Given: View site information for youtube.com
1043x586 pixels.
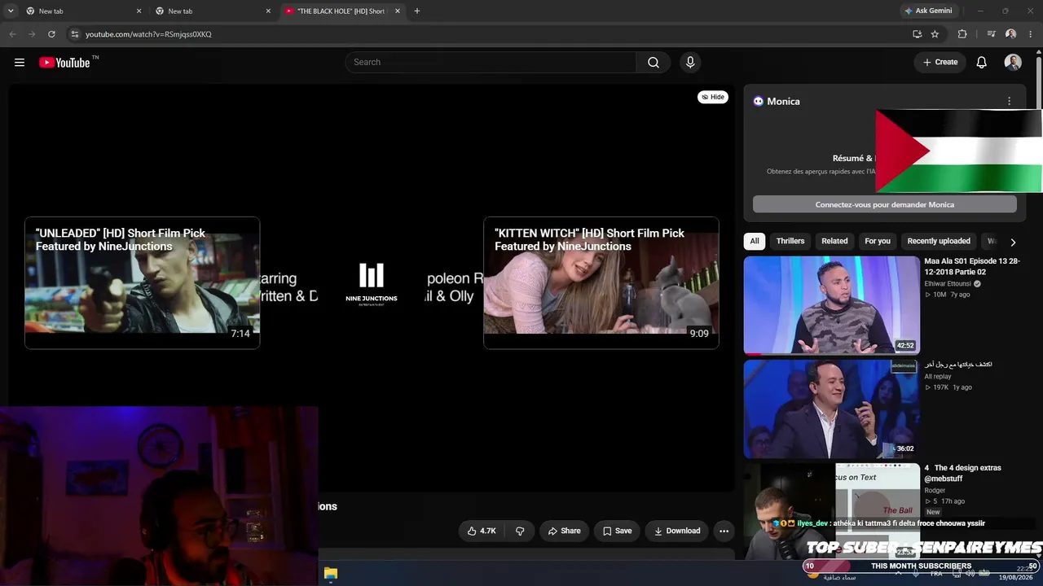Looking at the screenshot, I should tap(74, 34).
